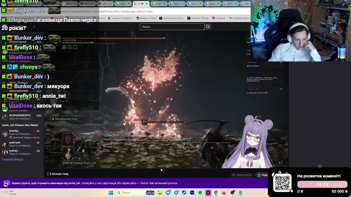Open Steam from the taskbar

coord(184,193)
